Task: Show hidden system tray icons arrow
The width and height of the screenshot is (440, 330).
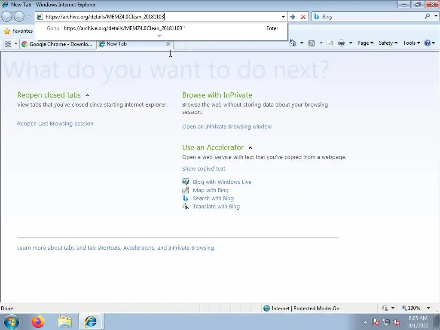Action: [x=365, y=322]
